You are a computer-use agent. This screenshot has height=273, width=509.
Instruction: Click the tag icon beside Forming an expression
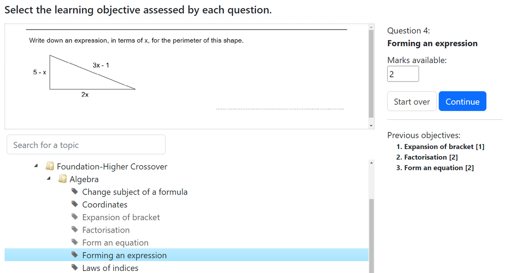point(75,255)
